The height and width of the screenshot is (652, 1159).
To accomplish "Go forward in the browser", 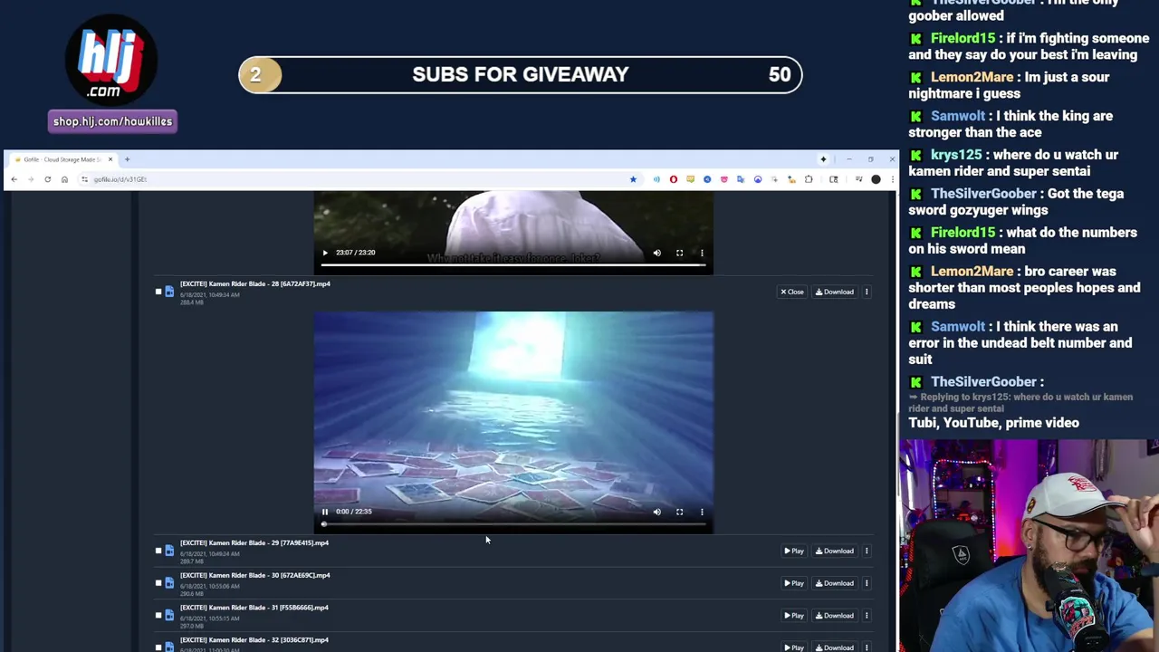I will (31, 179).
